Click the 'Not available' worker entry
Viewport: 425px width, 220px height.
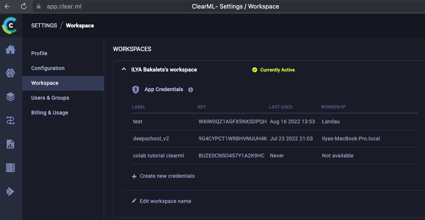338,156
